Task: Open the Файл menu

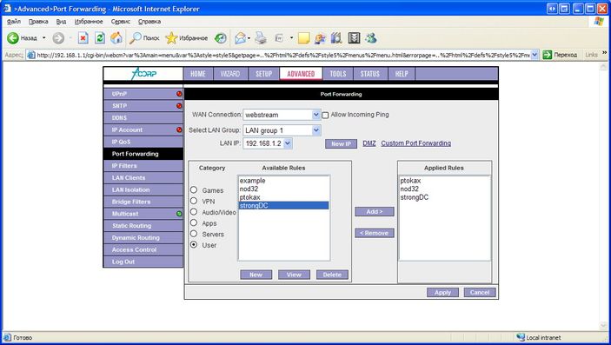Action: [14, 22]
